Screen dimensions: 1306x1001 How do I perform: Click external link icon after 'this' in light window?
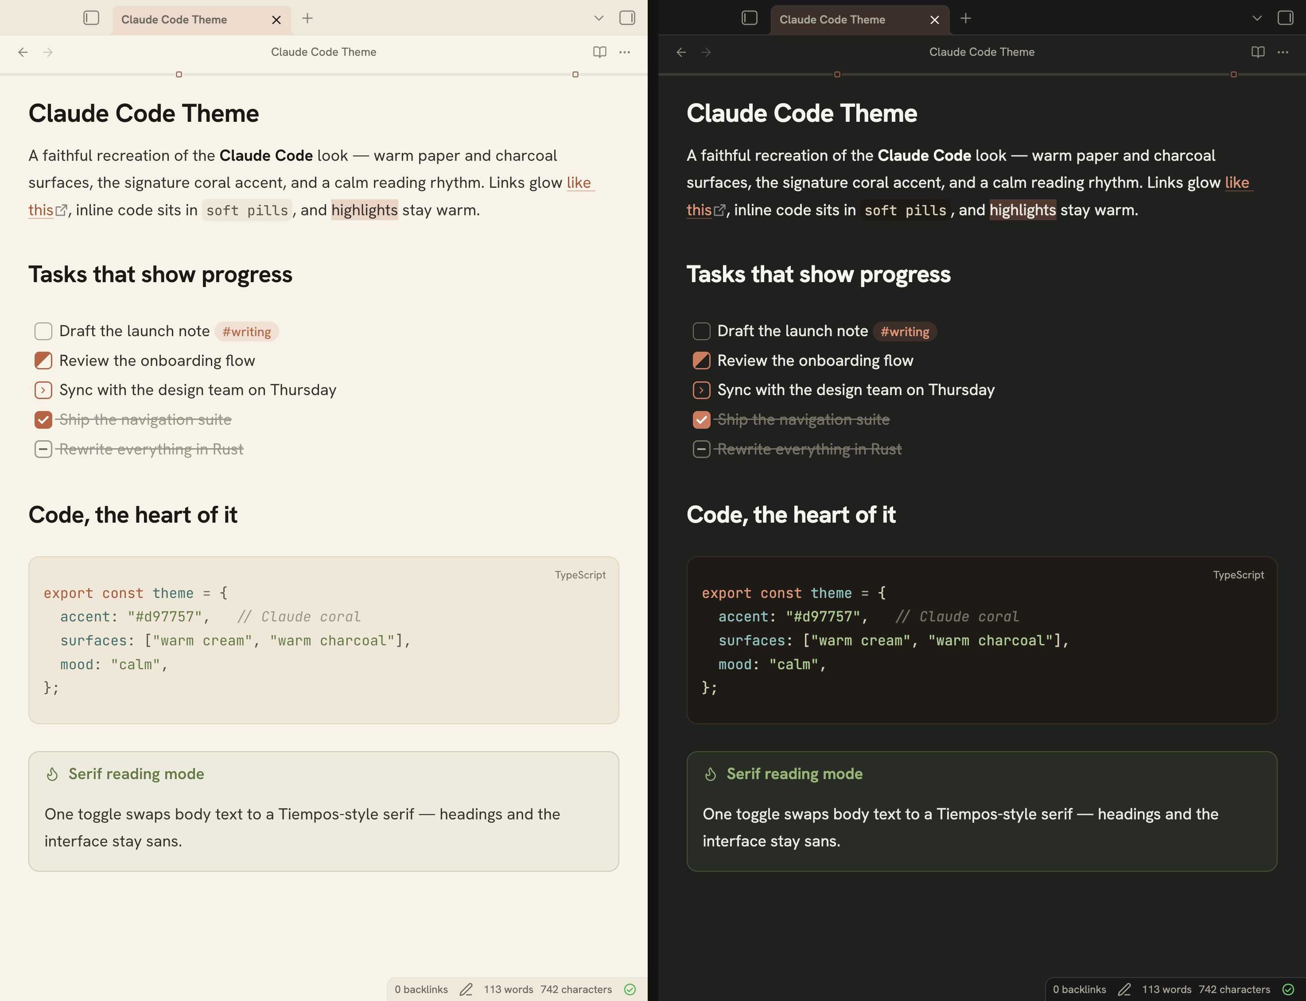pyautogui.click(x=62, y=210)
